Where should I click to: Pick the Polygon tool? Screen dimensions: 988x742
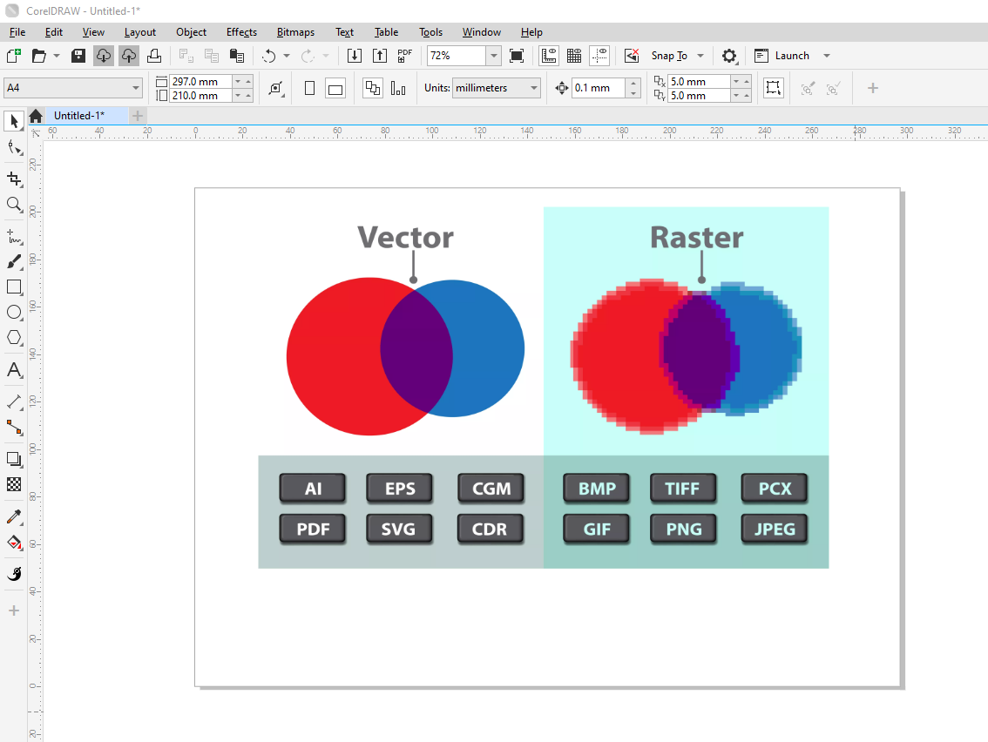click(x=14, y=338)
